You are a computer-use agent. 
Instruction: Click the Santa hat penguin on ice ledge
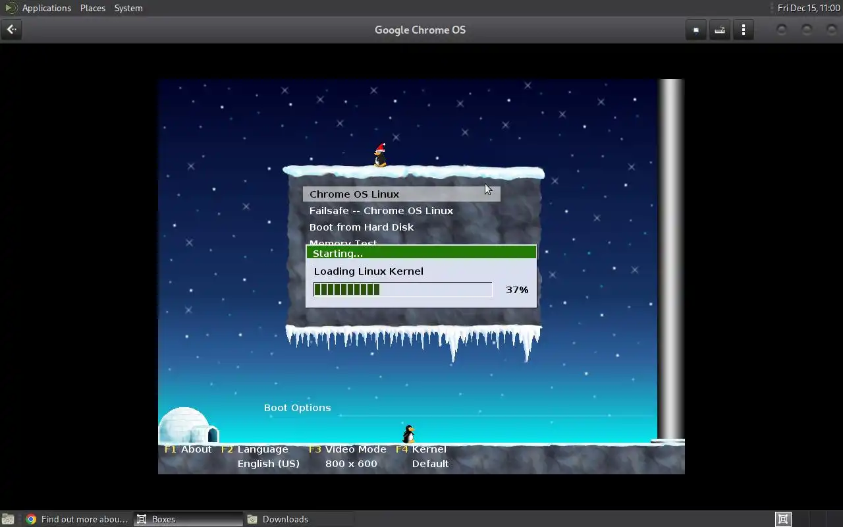pyautogui.click(x=380, y=155)
